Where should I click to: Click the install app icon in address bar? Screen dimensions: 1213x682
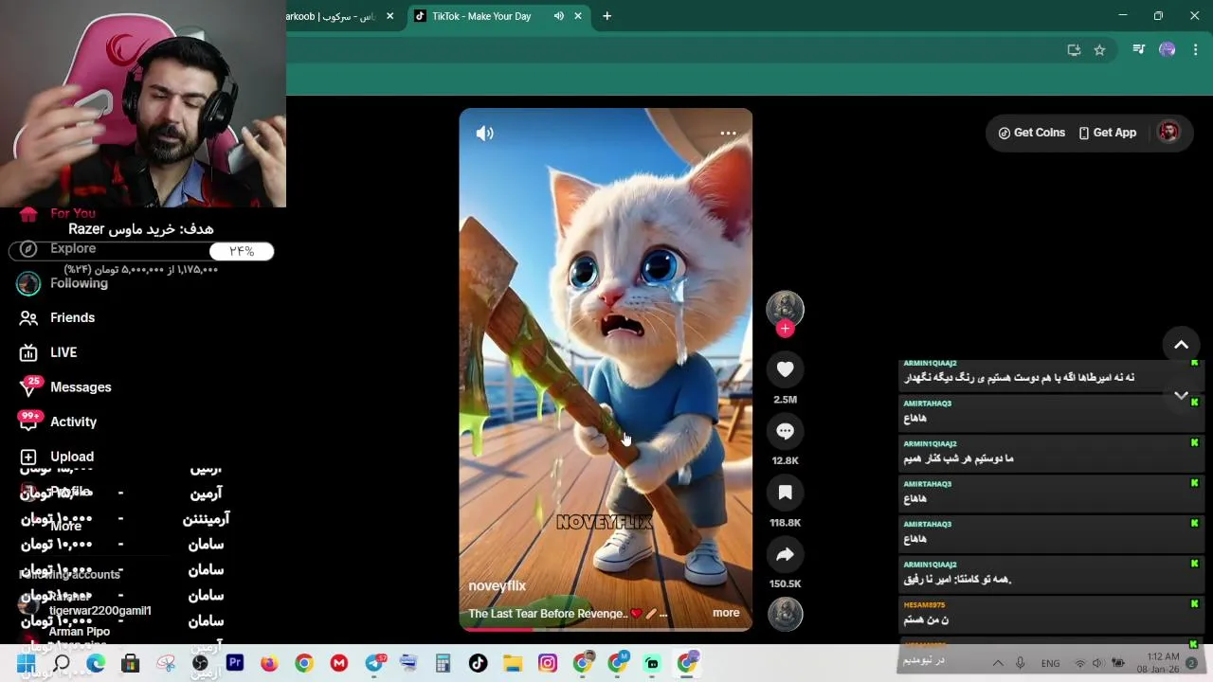1074,50
